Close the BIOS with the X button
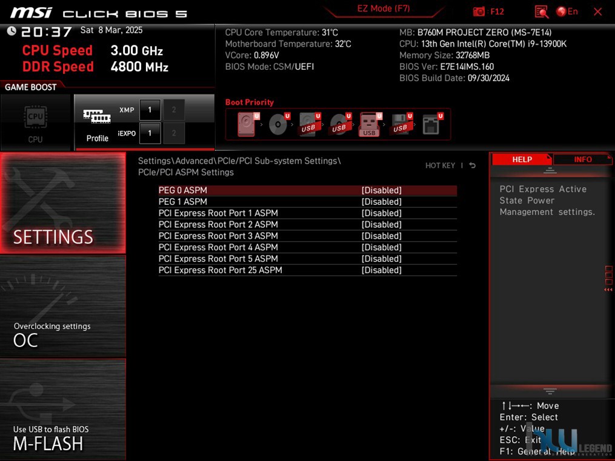This screenshot has height=461, width=615. (x=598, y=12)
